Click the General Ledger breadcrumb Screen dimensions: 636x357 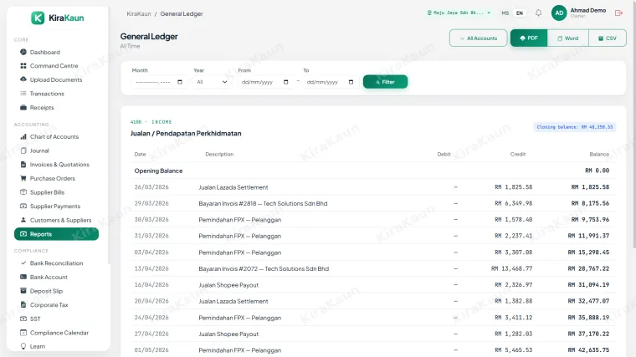[182, 13]
